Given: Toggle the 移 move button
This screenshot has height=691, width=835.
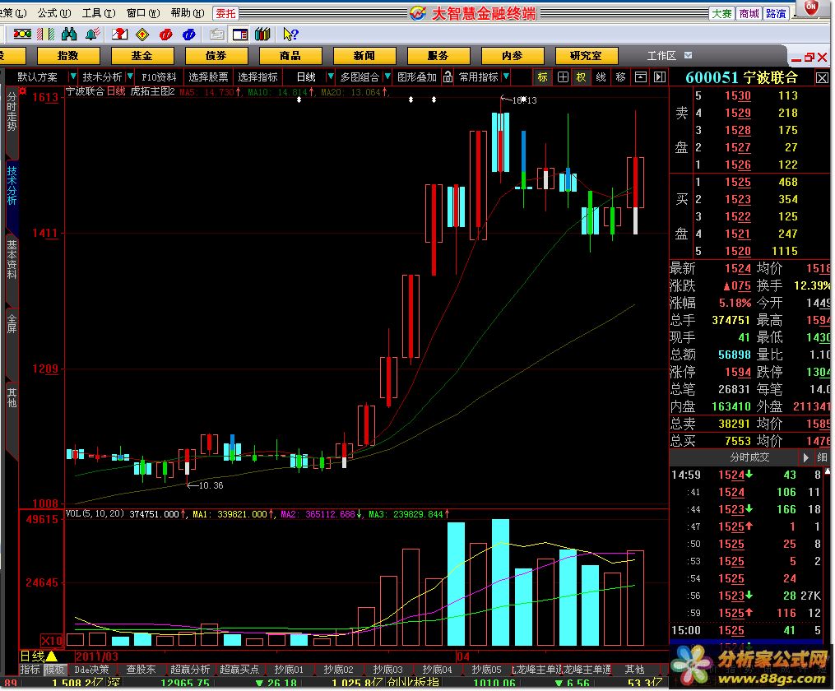Looking at the screenshot, I should click(620, 77).
